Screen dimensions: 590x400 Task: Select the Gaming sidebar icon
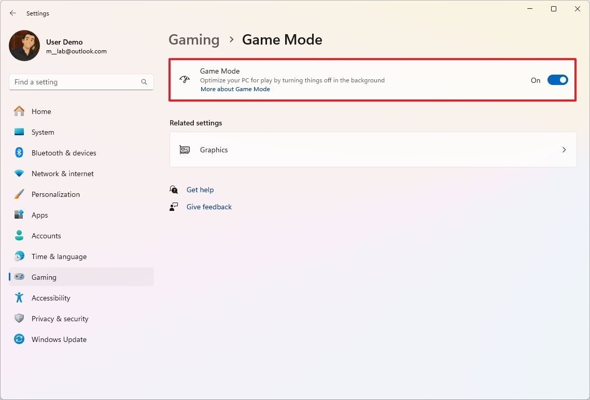point(19,277)
